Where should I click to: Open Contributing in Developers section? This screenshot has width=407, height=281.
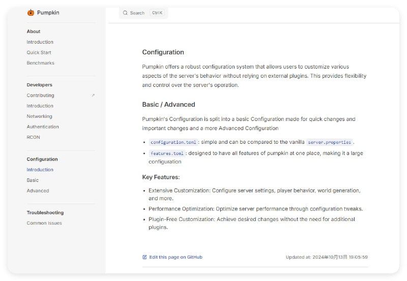[x=40, y=96]
